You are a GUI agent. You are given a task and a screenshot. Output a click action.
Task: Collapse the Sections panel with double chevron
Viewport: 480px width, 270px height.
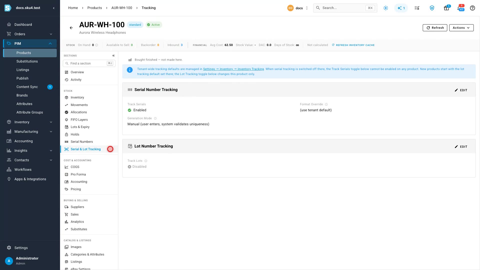coord(113,56)
